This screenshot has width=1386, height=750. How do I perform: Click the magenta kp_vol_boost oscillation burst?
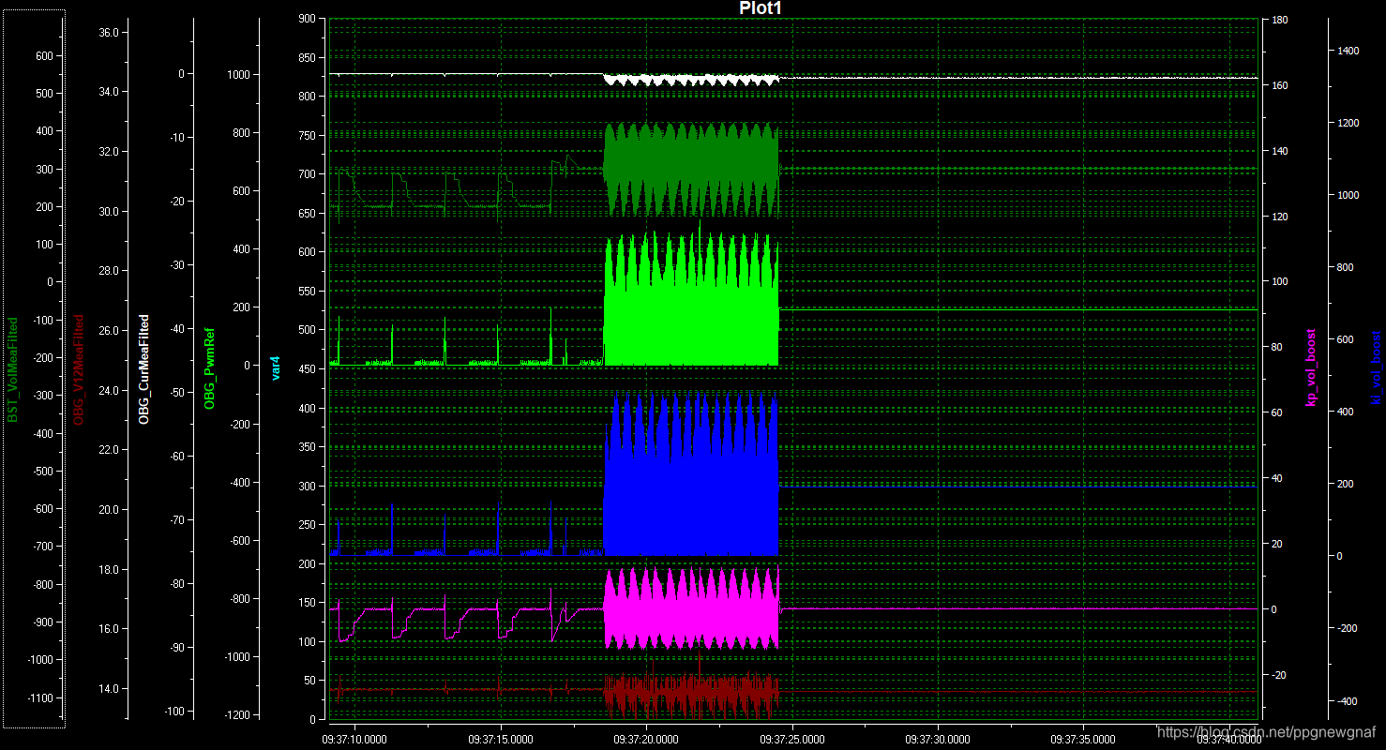[x=691, y=609]
